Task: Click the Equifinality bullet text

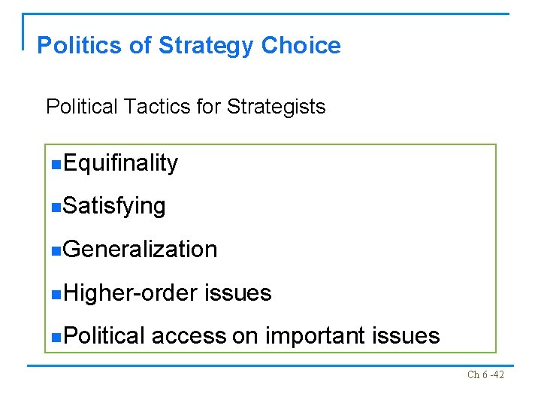Action: [121, 163]
